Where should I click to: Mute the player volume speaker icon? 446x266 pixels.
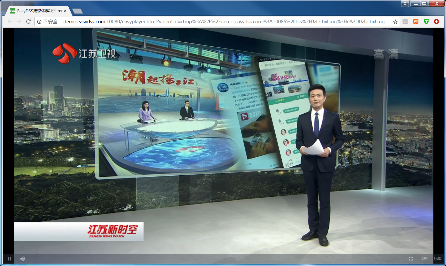[x=23, y=259]
